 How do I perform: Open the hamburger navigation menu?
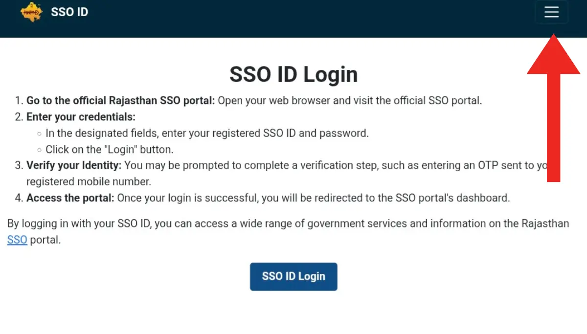point(552,12)
